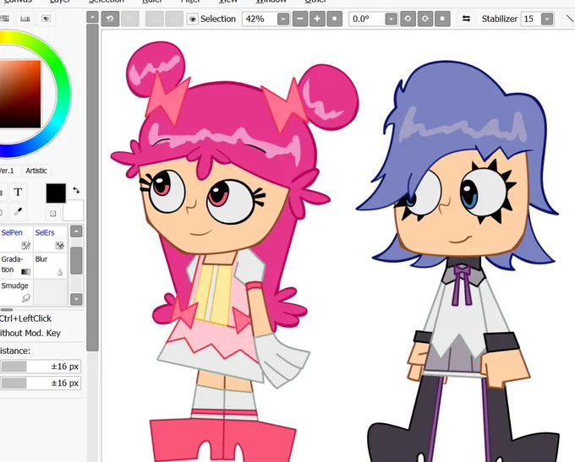This screenshot has height=462, width=575.
Task: Reset canvas rotation with the square button
Action: click(x=442, y=19)
